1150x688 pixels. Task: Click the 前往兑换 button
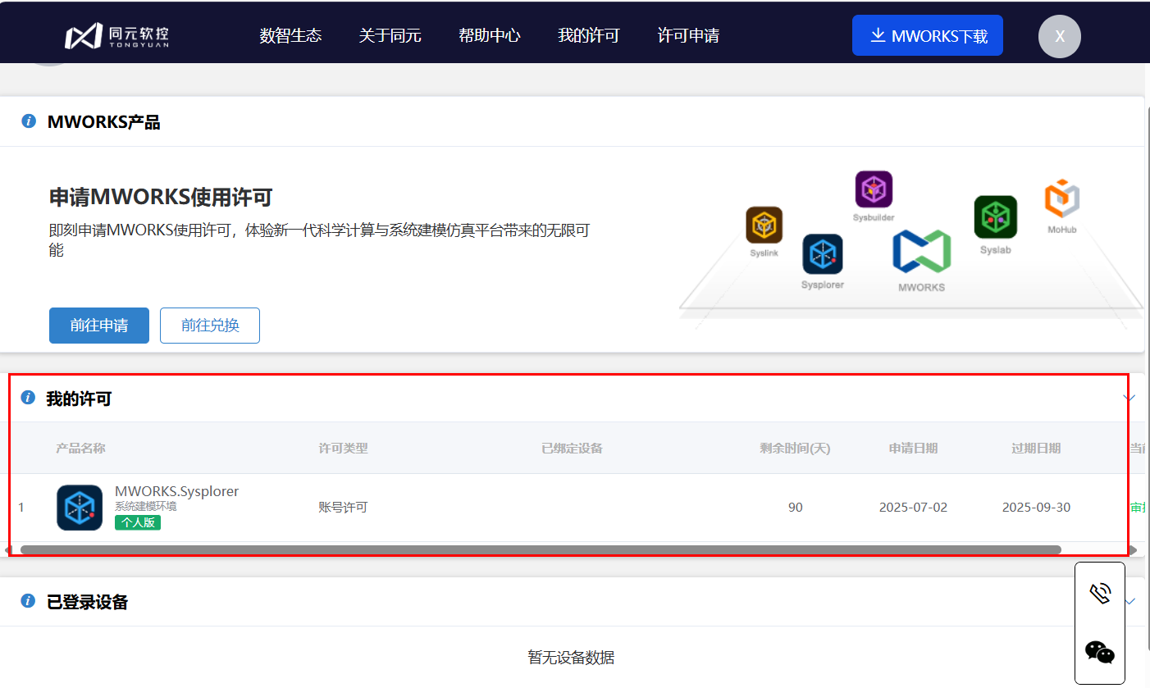click(x=210, y=326)
